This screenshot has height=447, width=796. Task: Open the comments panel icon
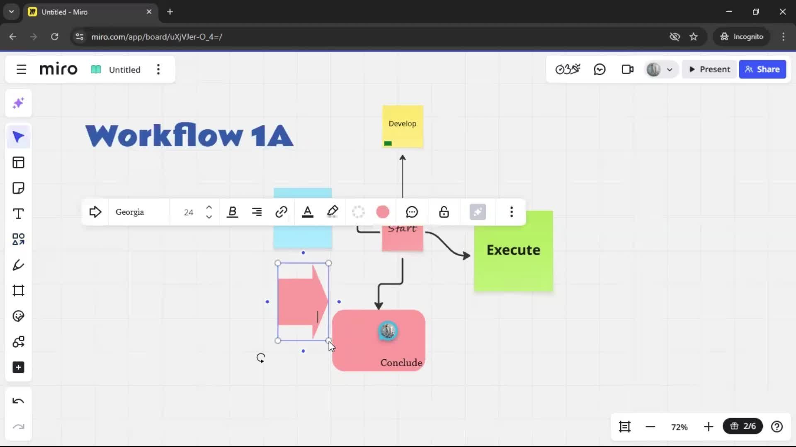point(599,69)
